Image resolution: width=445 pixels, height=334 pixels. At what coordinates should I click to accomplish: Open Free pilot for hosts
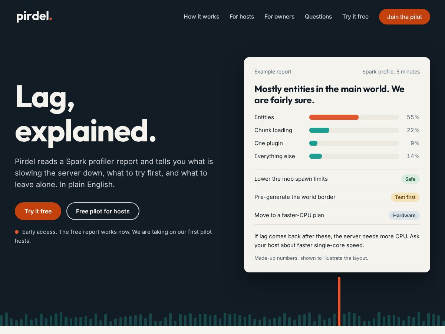[x=103, y=211]
